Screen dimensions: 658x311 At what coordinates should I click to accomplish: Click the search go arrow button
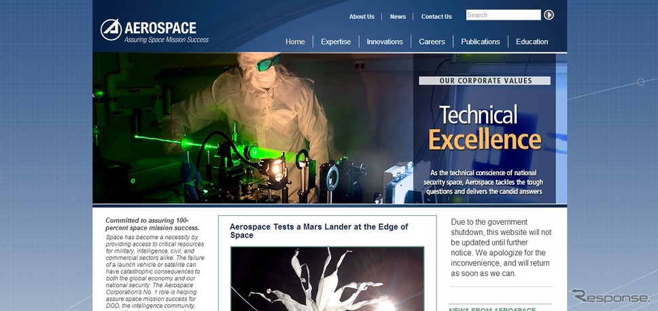(x=549, y=15)
